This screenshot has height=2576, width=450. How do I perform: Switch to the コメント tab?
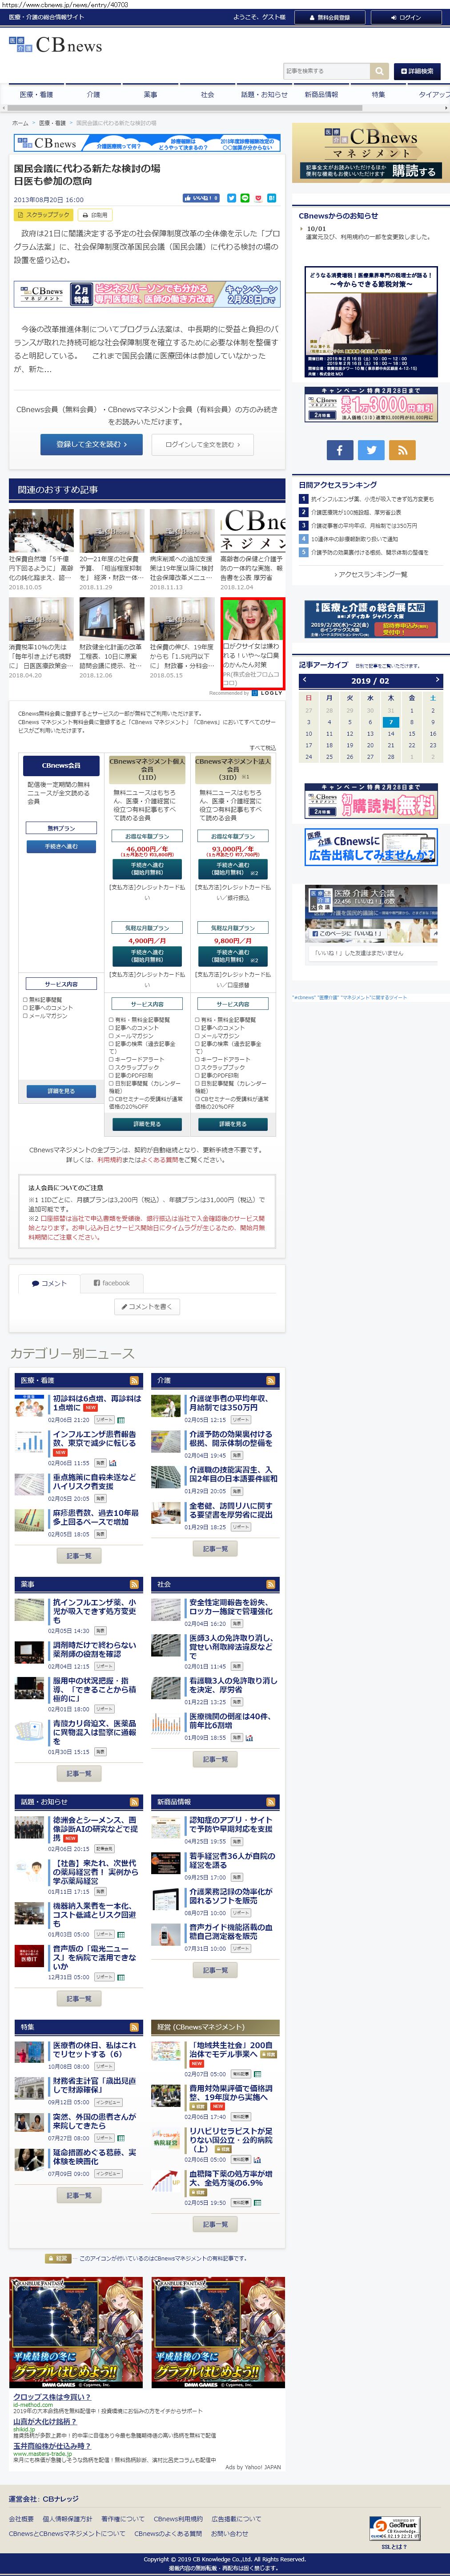click(49, 1283)
